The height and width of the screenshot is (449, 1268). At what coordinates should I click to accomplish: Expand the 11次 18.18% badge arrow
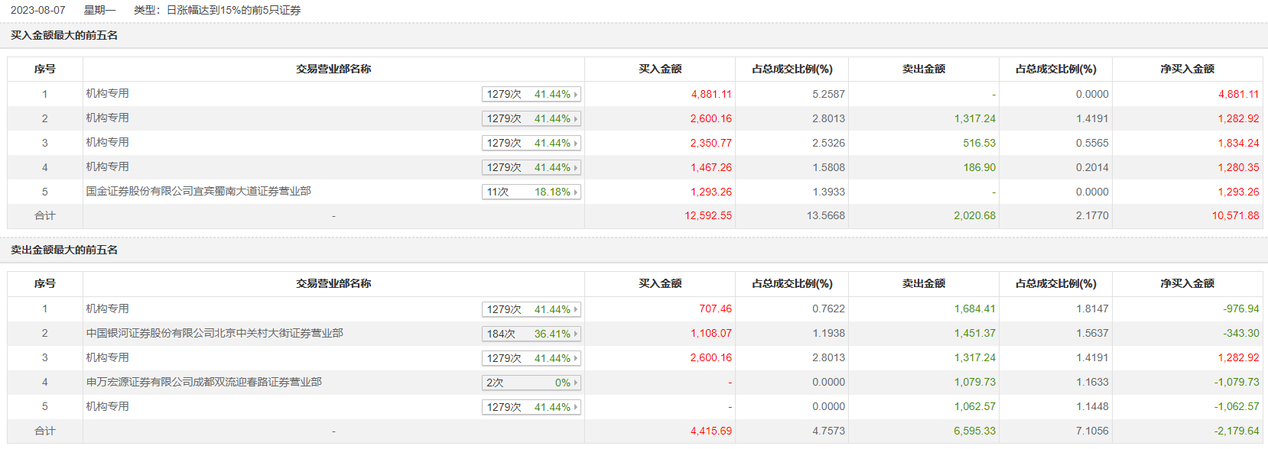pos(575,192)
